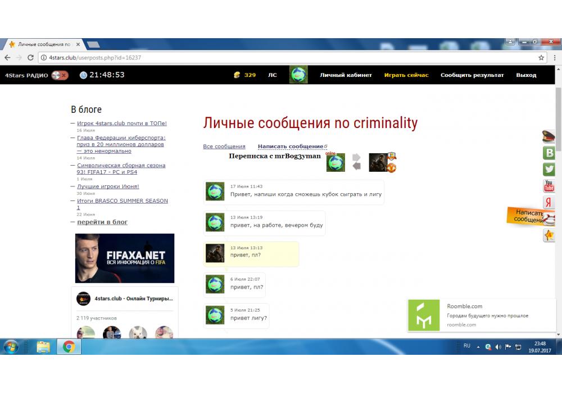Follow the перейти в блог link
The width and height of the screenshot is (562, 393).
tap(102, 222)
